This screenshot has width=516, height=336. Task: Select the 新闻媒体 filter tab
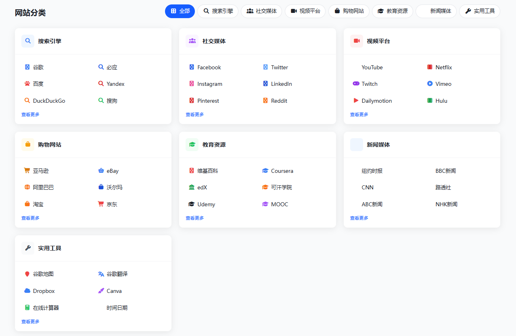pyautogui.click(x=436, y=11)
